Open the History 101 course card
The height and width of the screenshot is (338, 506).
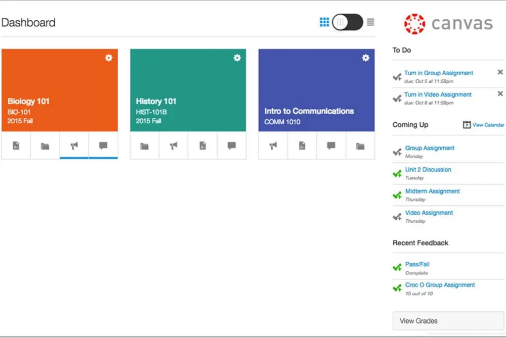pos(188,90)
